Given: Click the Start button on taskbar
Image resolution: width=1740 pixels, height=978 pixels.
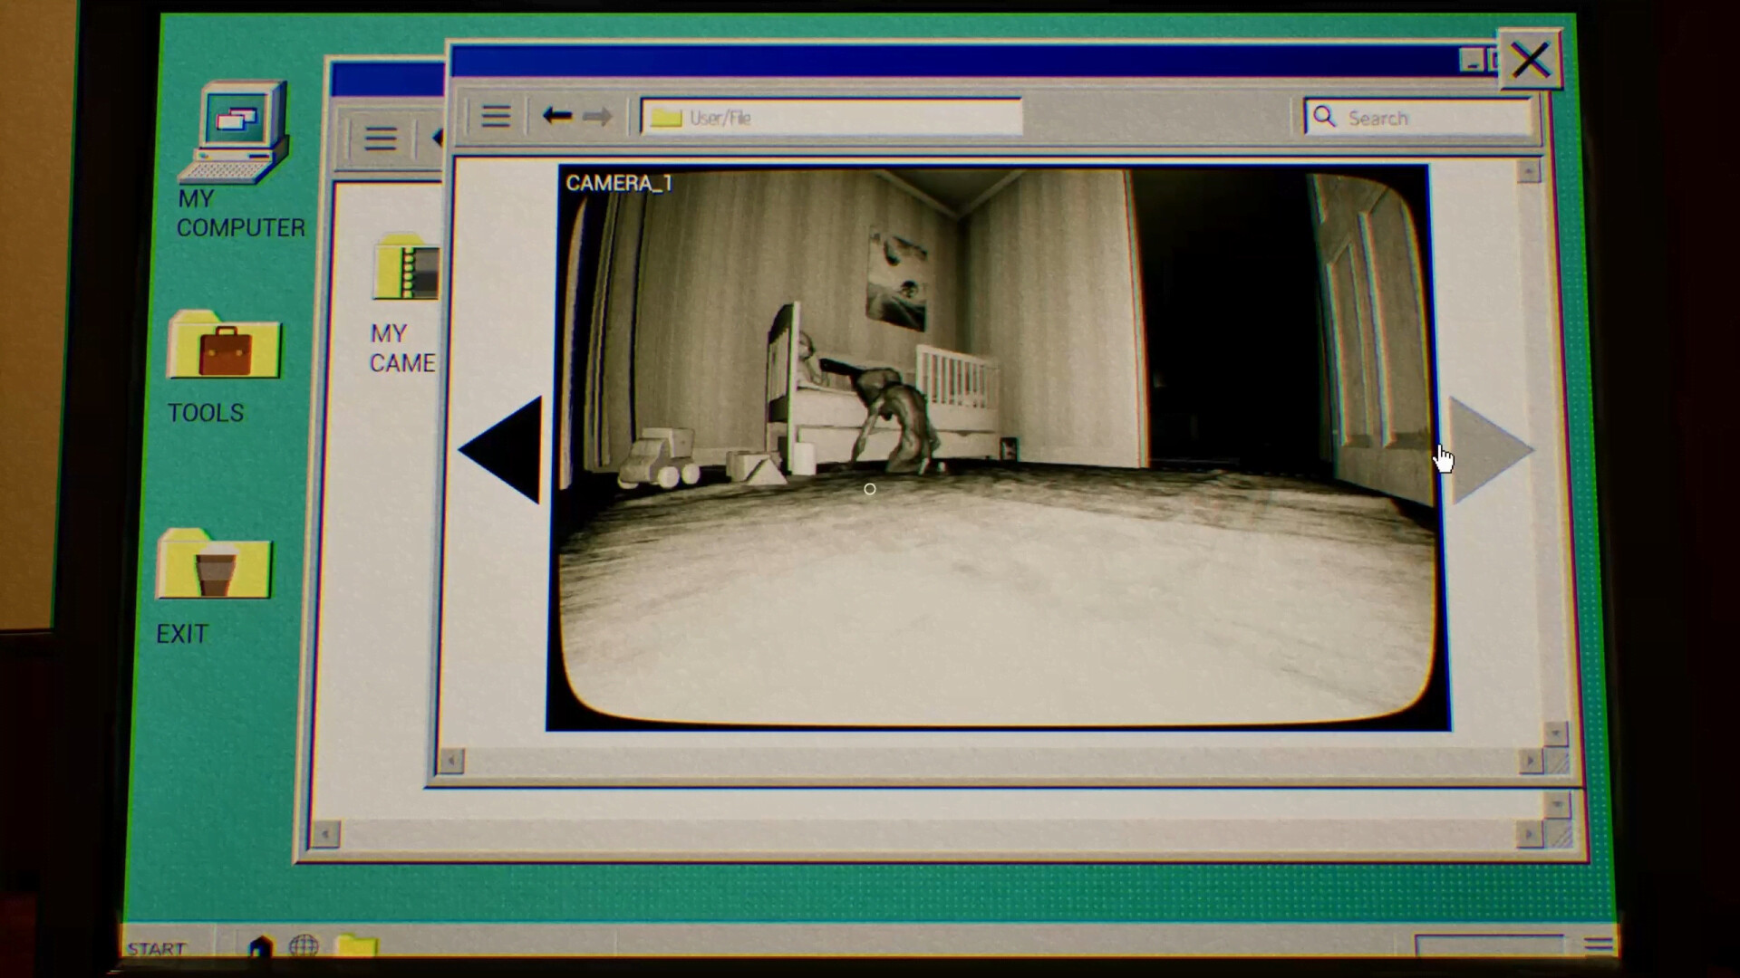Looking at the screenshot, I should click(157, 948).
